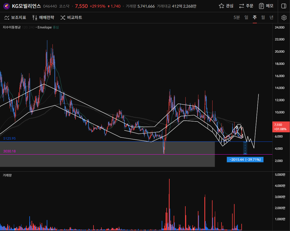The width and height of the screenshot is (290, 231).
Task: Open chart settings gear icon
Action: [284, 18]
